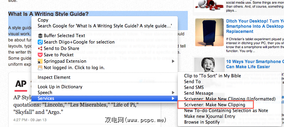Viewport: 284px width, 127px height.
Task: Click the Pocket icon
Action: (40, 55)
